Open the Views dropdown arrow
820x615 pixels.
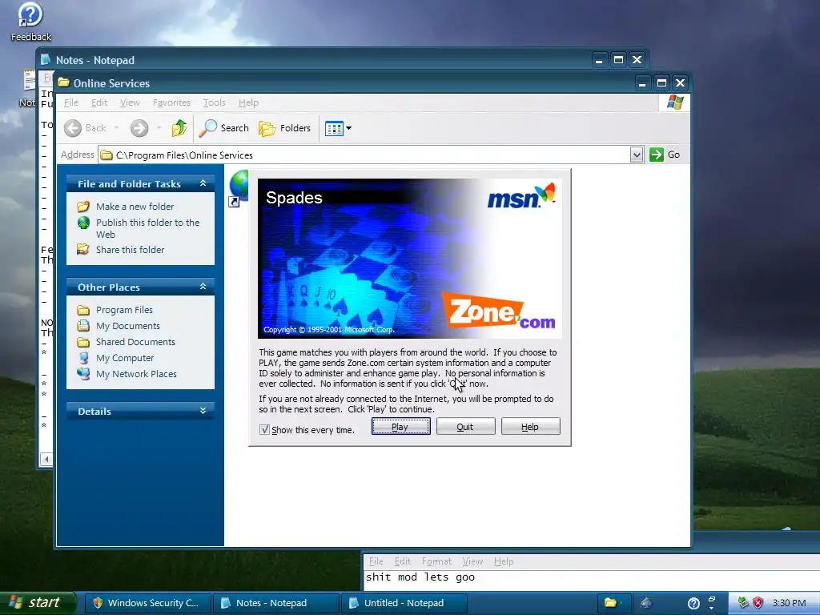click(x=349, y=128)
